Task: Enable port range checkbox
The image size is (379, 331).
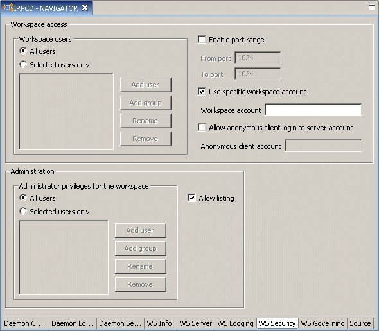Action: click(202, 39)
